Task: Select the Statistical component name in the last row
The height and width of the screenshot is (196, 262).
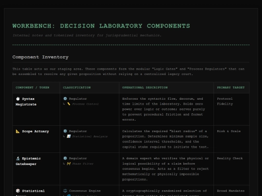Action: click(33, 191)
